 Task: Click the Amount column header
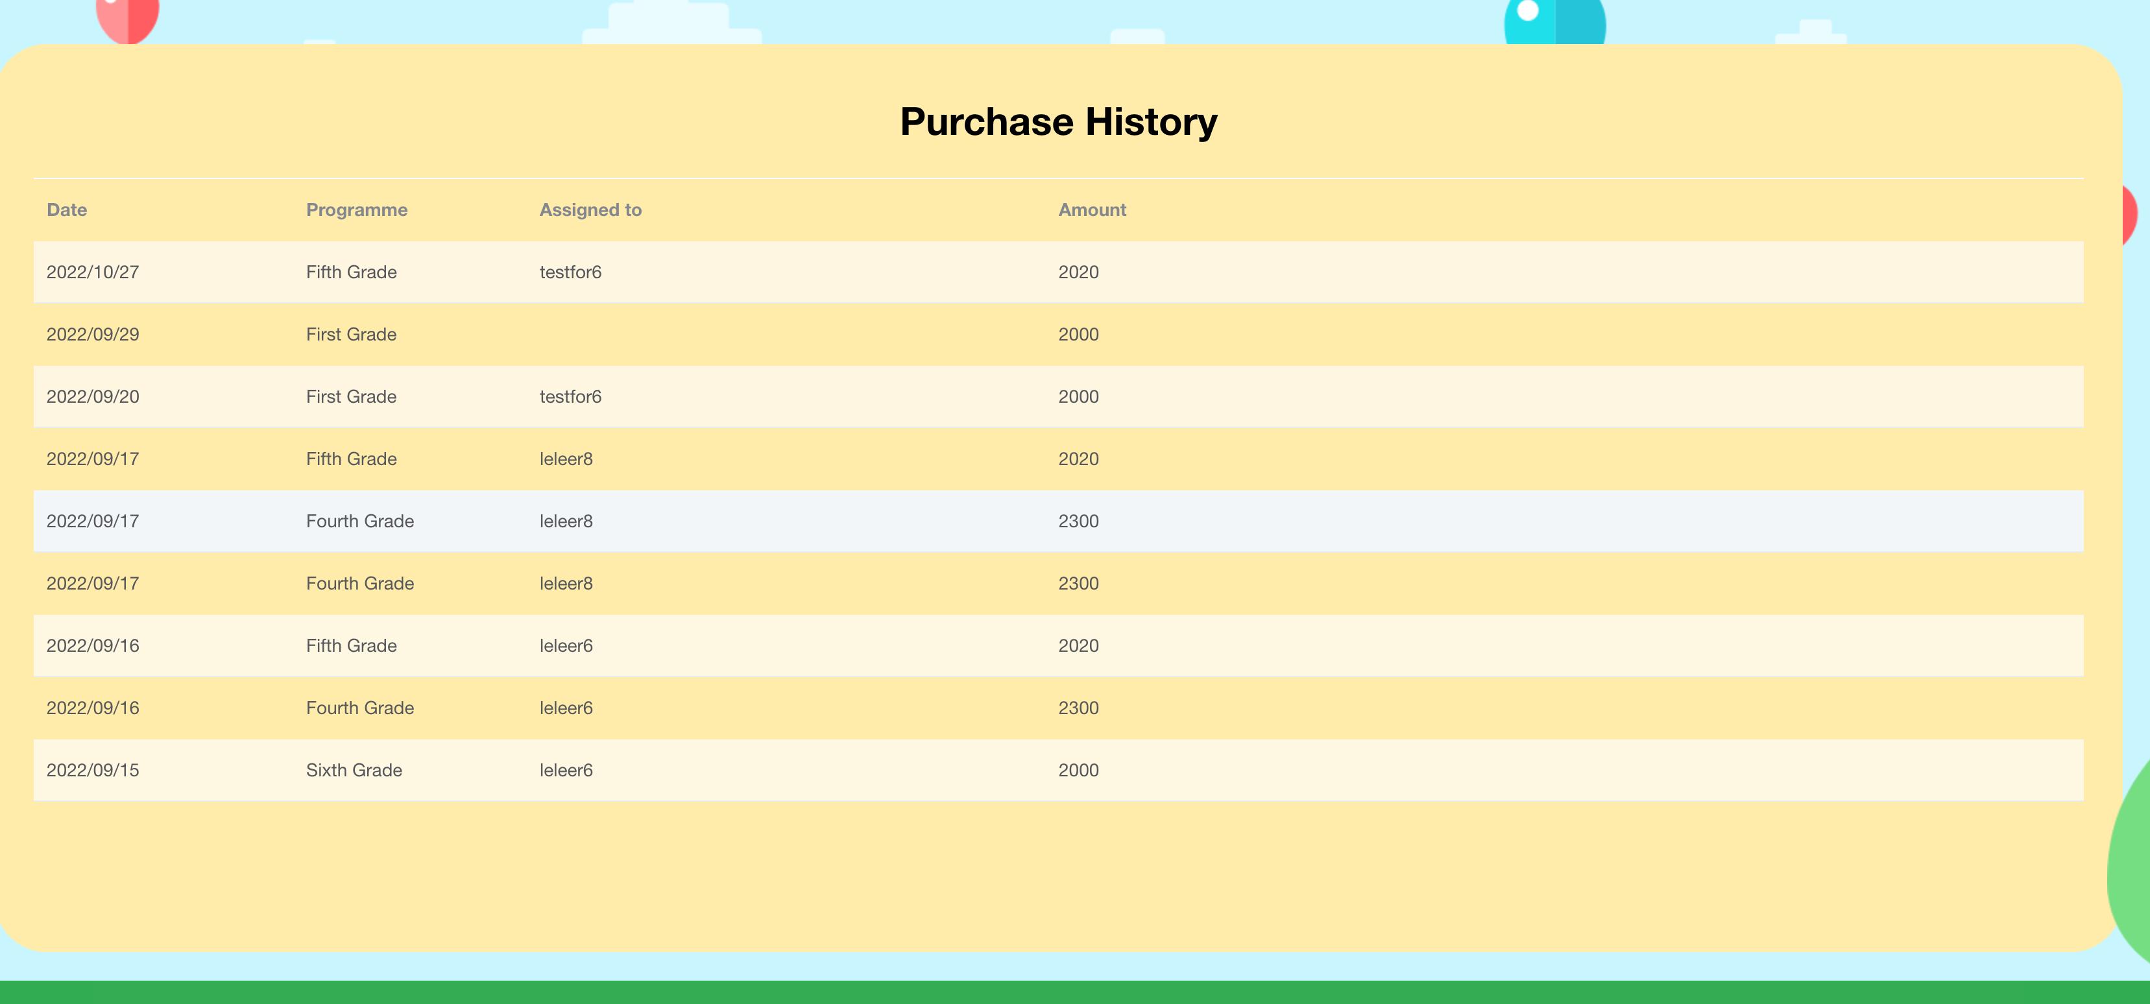point(1092,209)
